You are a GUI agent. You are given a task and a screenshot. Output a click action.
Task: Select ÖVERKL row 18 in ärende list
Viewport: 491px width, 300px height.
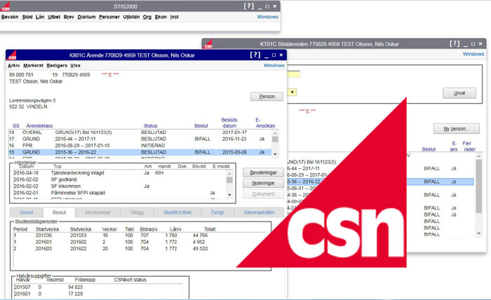pyautogui.click(x=140, y=132)
